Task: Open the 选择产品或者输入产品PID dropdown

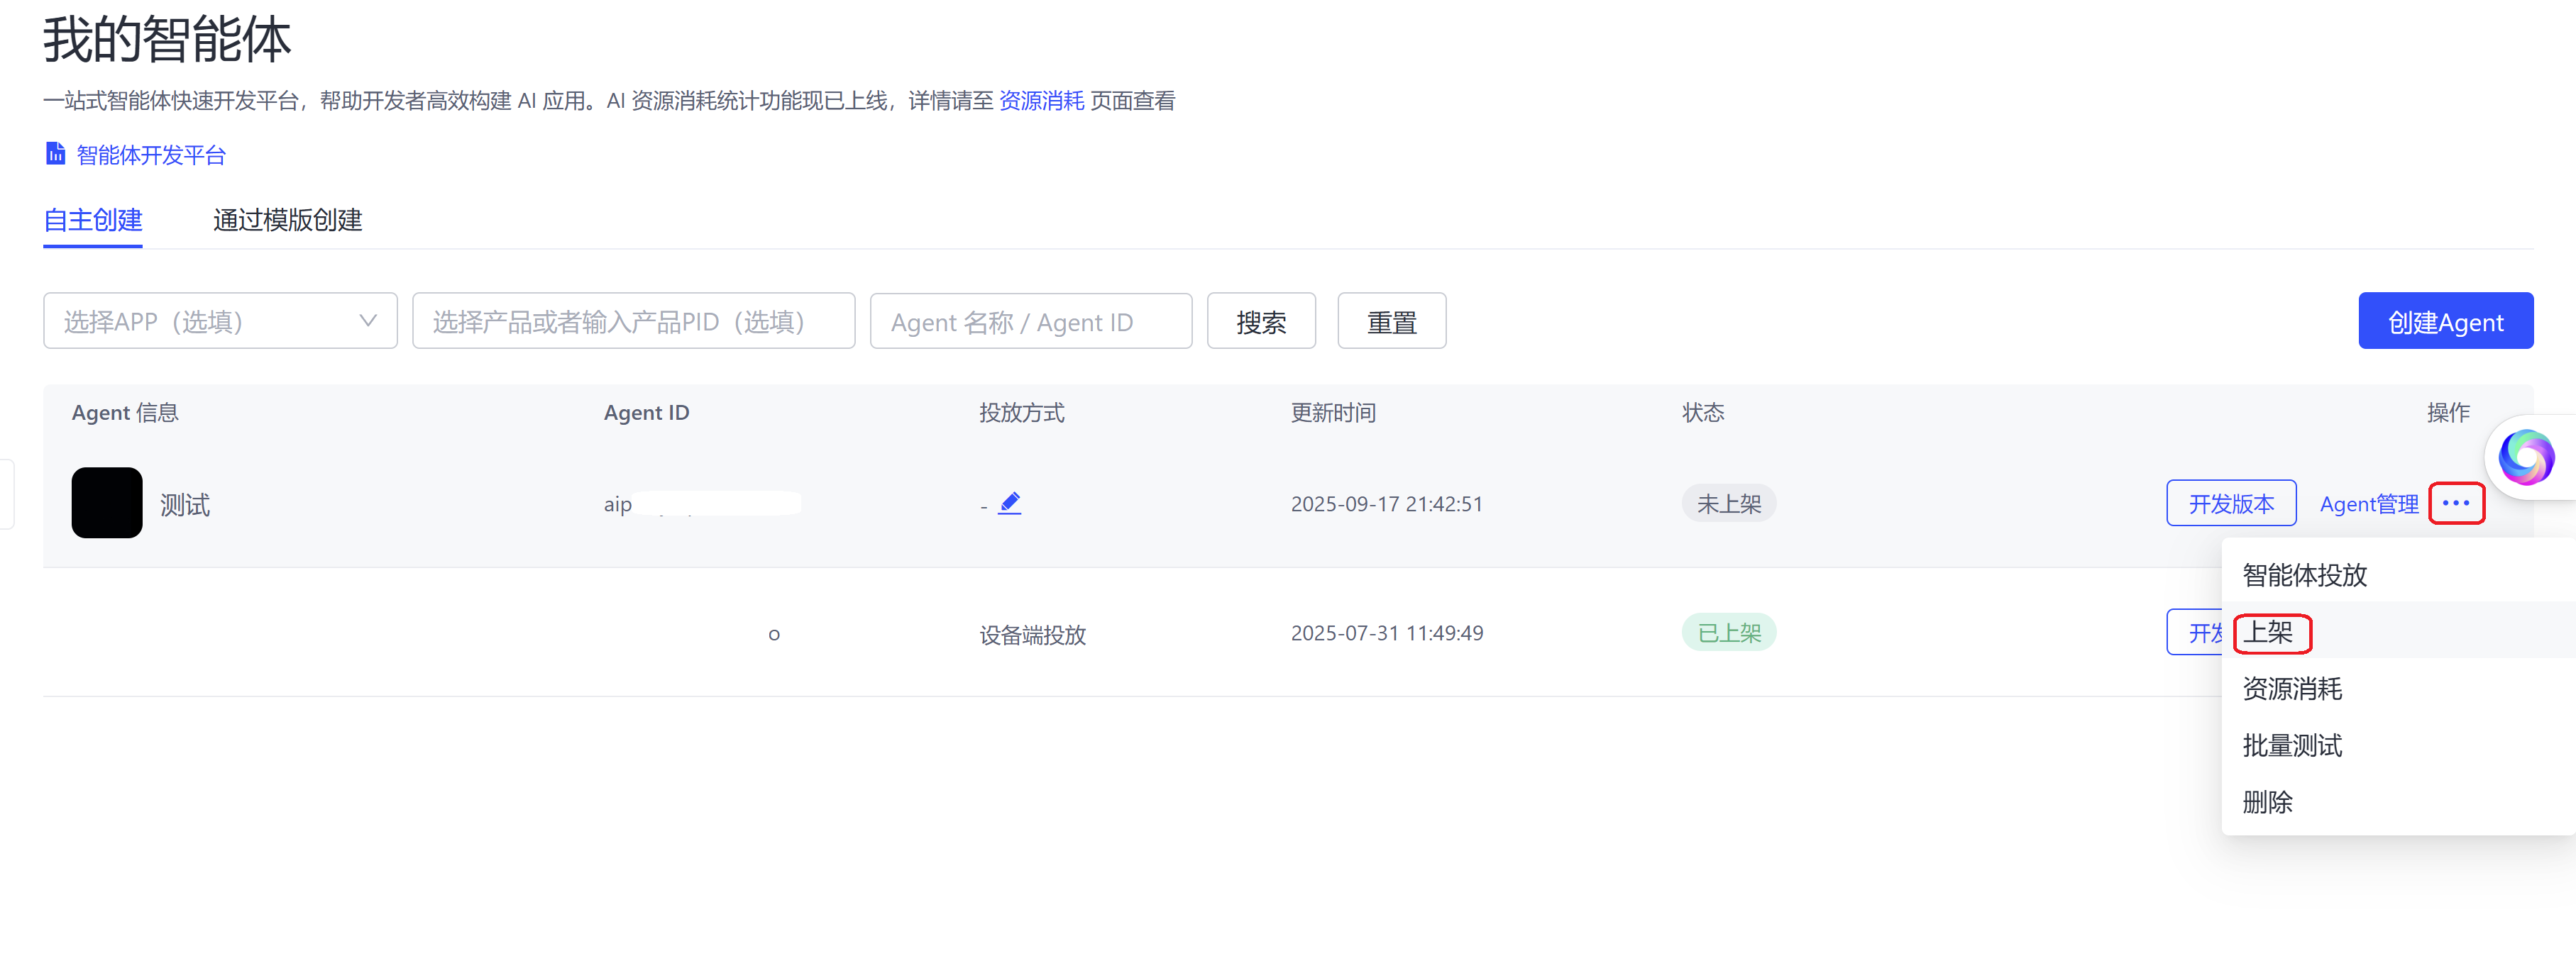Action: pos(634,320)
